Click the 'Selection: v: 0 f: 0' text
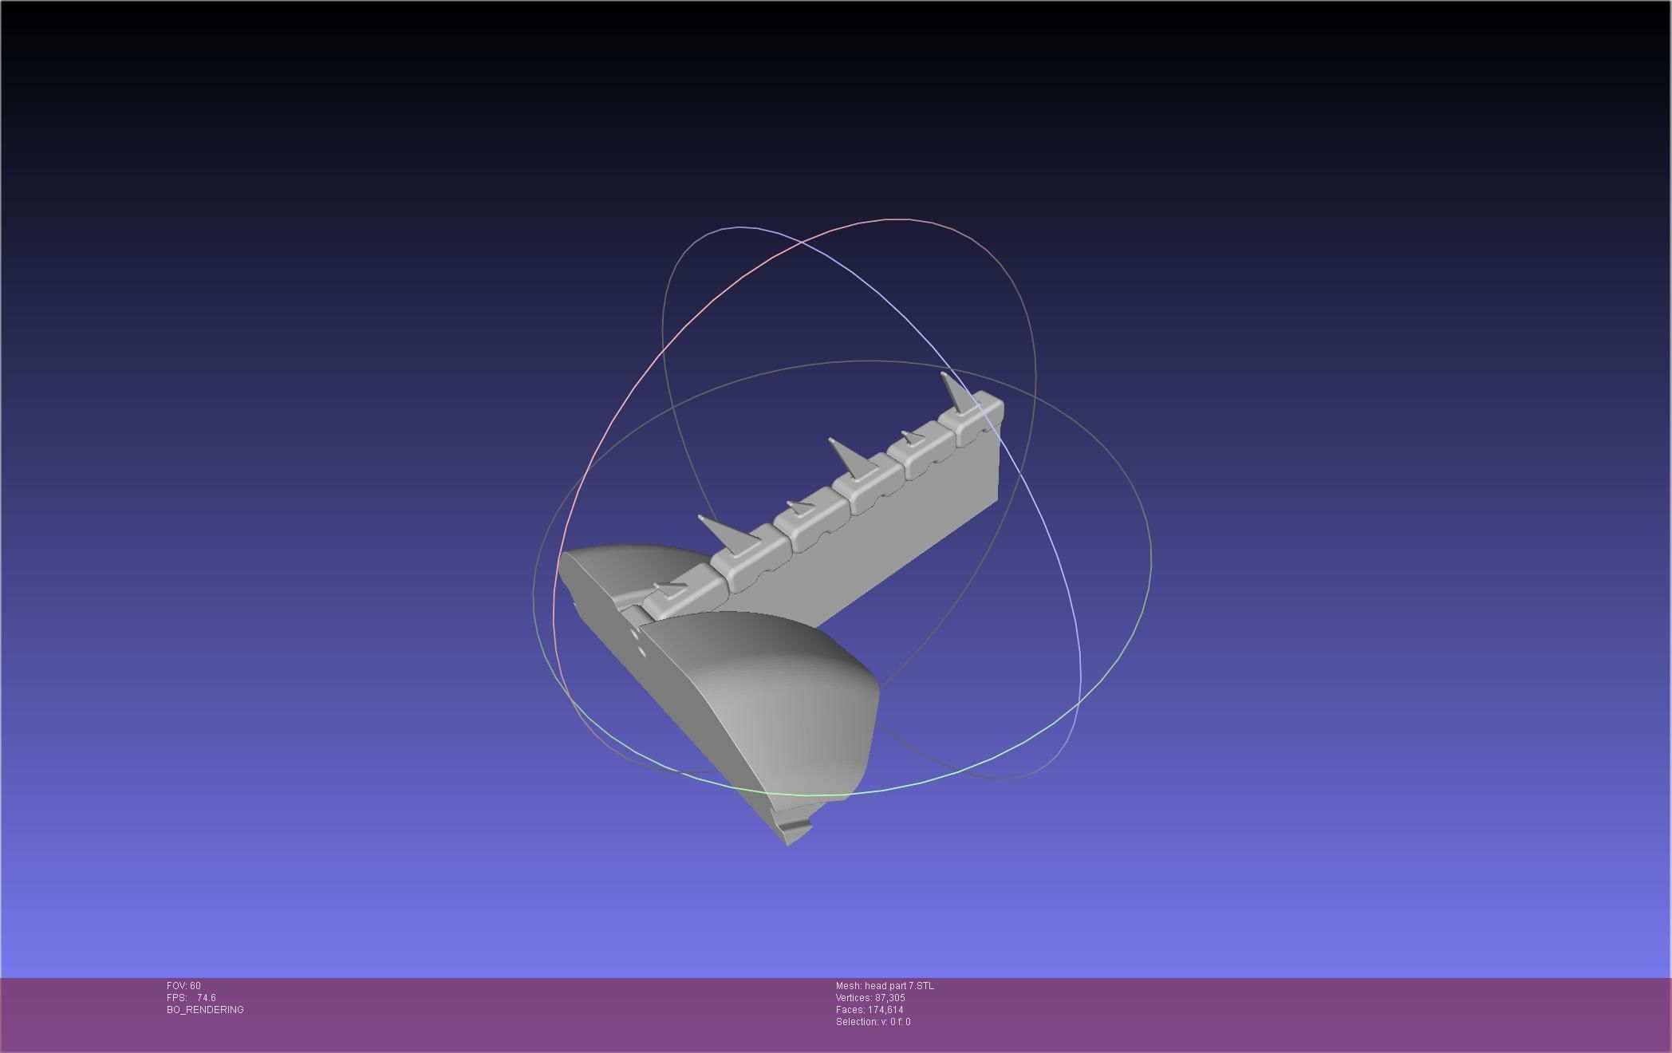This screenshot has width=1672, height=1053. click(x=873, y=1022)
